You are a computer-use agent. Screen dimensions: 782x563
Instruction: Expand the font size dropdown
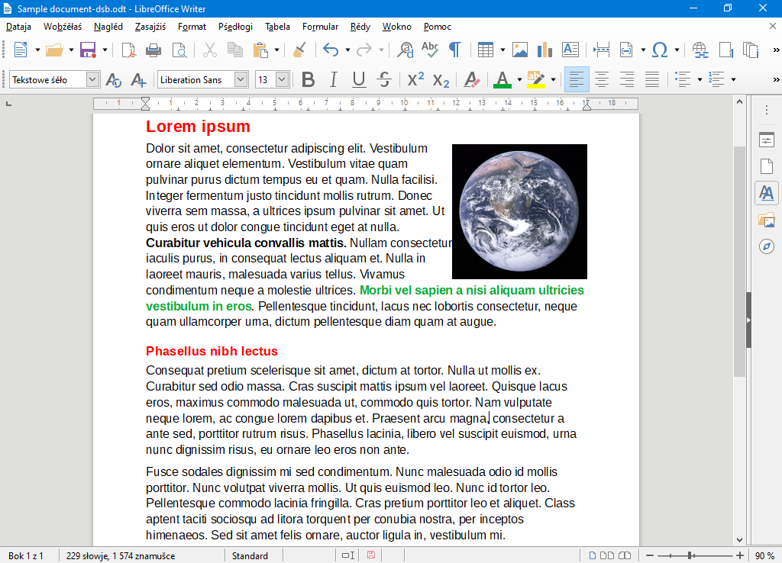[283, 79]
